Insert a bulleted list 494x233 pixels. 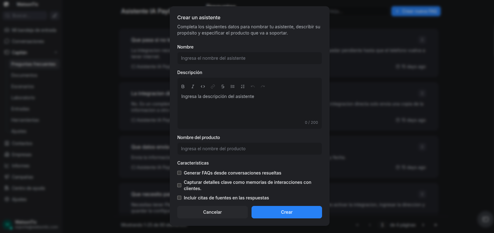coord(233,86)
